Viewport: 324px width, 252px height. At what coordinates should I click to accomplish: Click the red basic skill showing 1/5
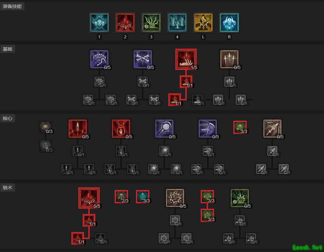[x=186, y=59]
